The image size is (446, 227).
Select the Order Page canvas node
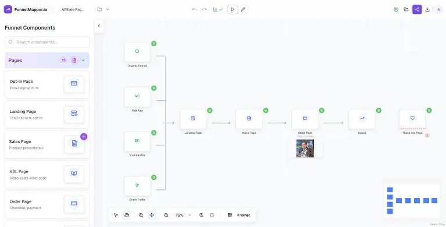[x=305, y=119]
